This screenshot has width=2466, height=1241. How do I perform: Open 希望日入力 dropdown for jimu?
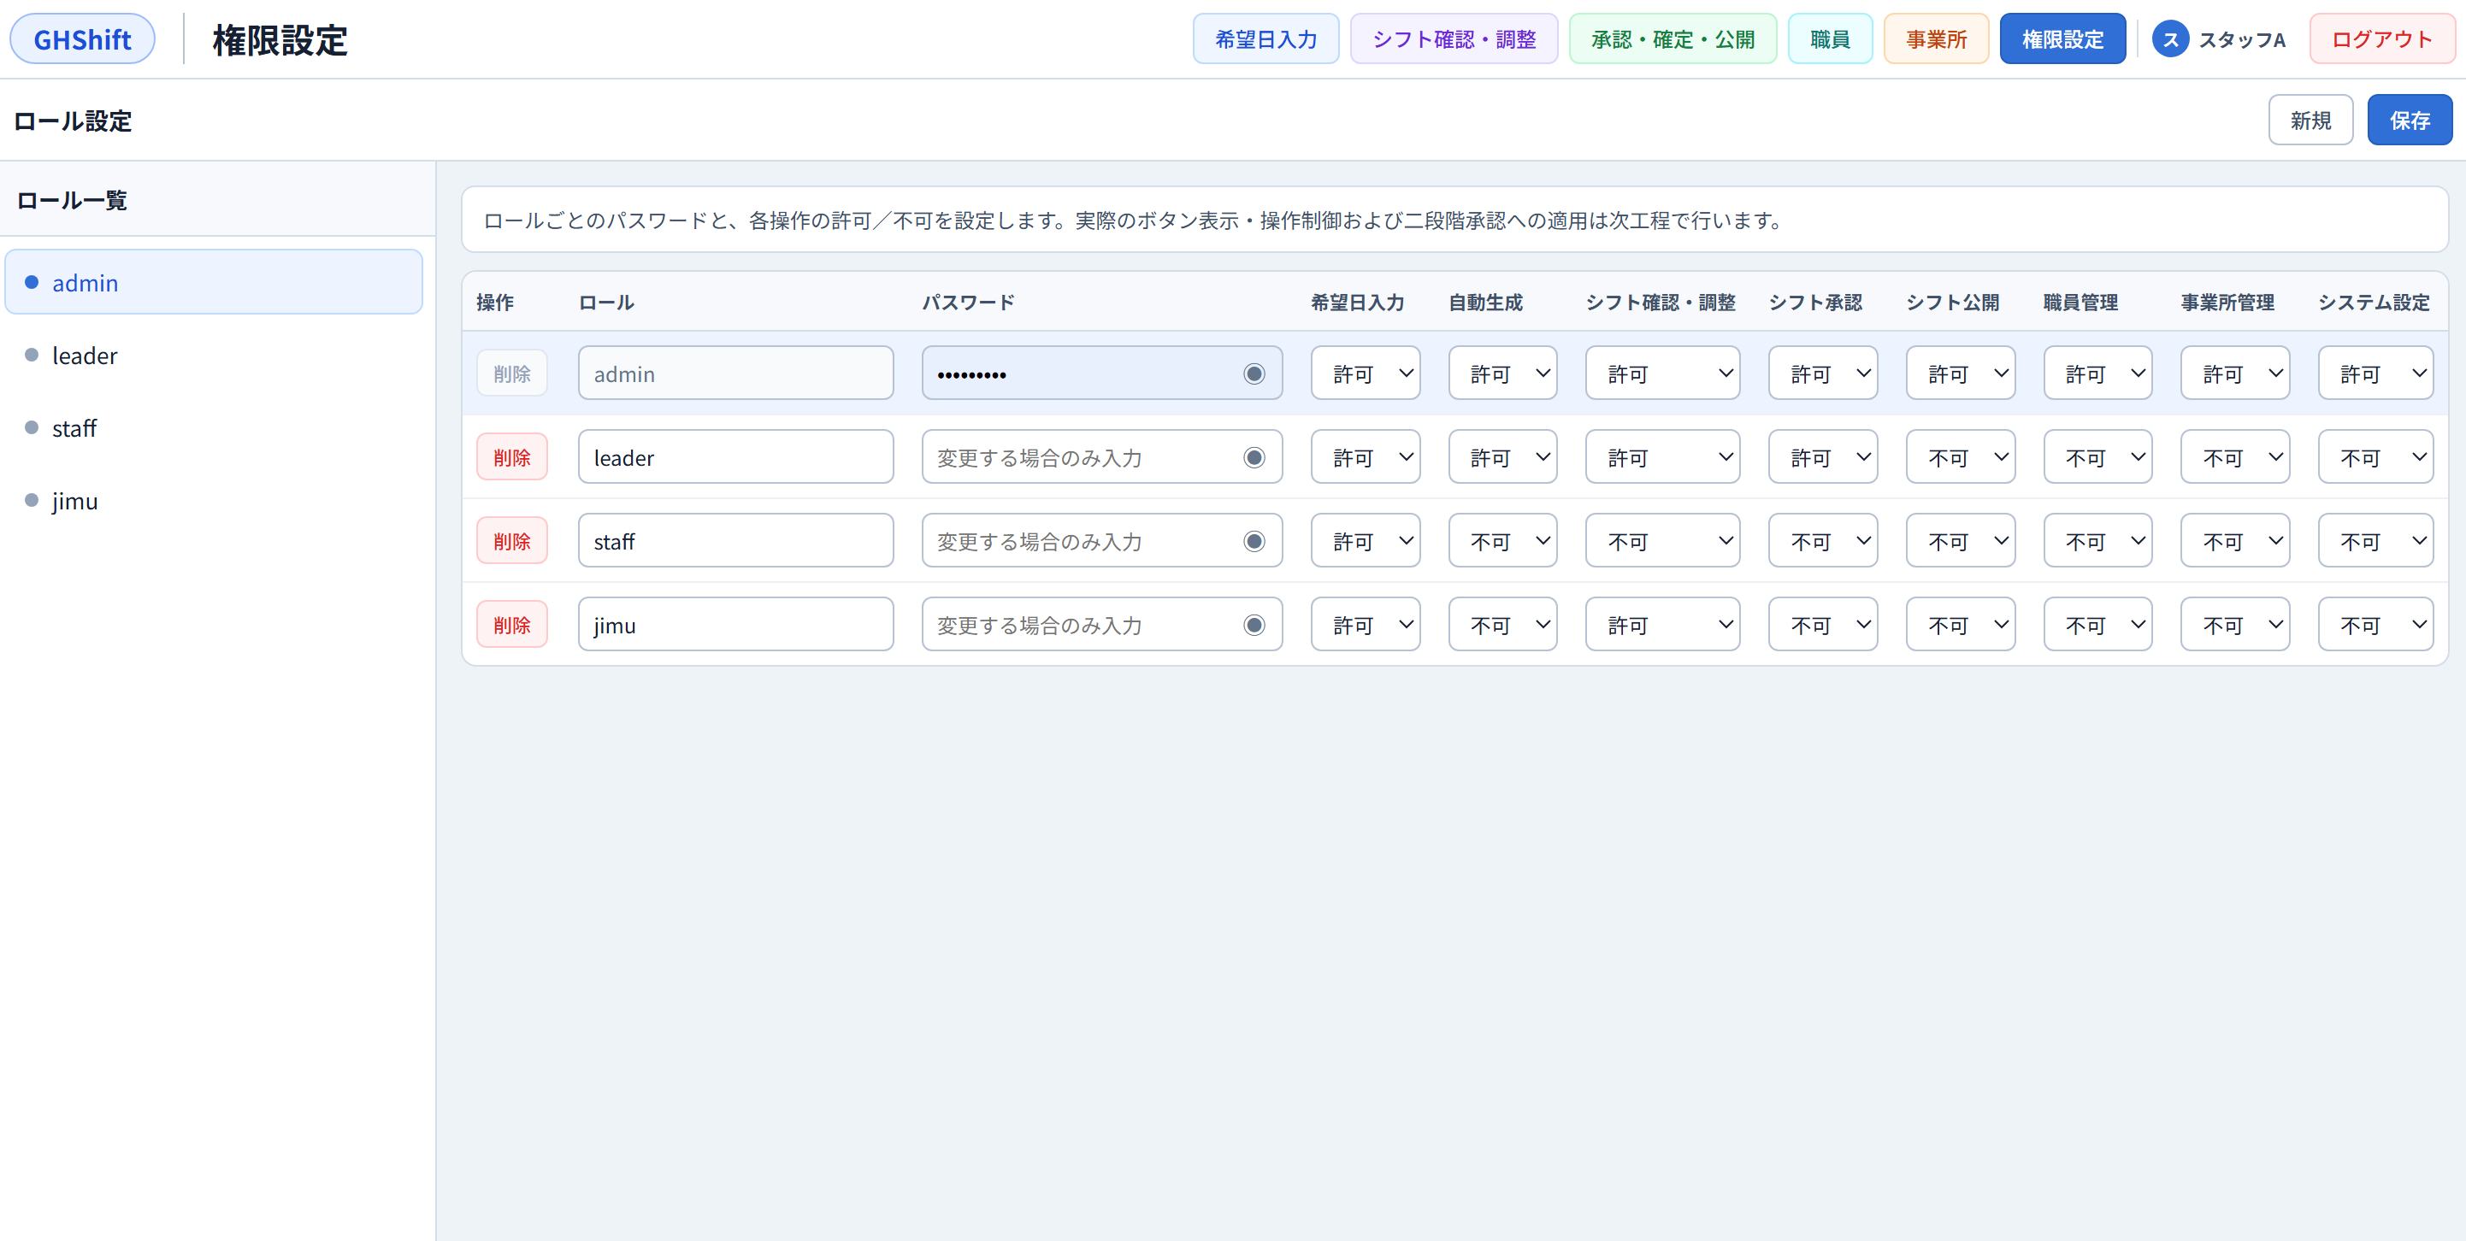click(1365, 625)
